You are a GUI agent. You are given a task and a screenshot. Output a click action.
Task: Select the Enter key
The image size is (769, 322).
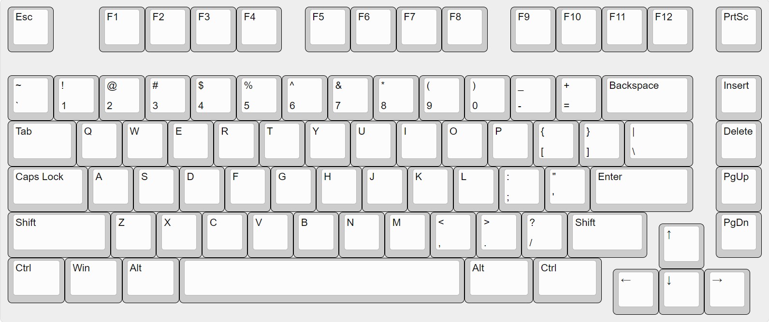[641, 189]
